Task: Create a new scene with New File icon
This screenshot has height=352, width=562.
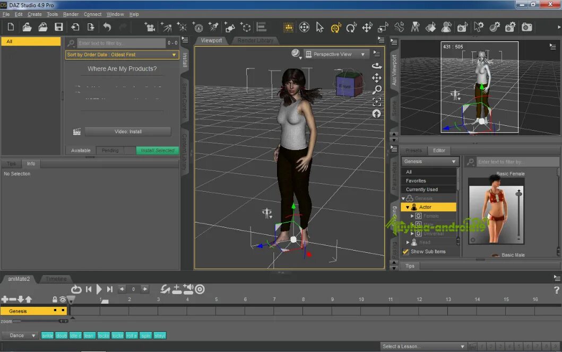Action: (11, 27)
